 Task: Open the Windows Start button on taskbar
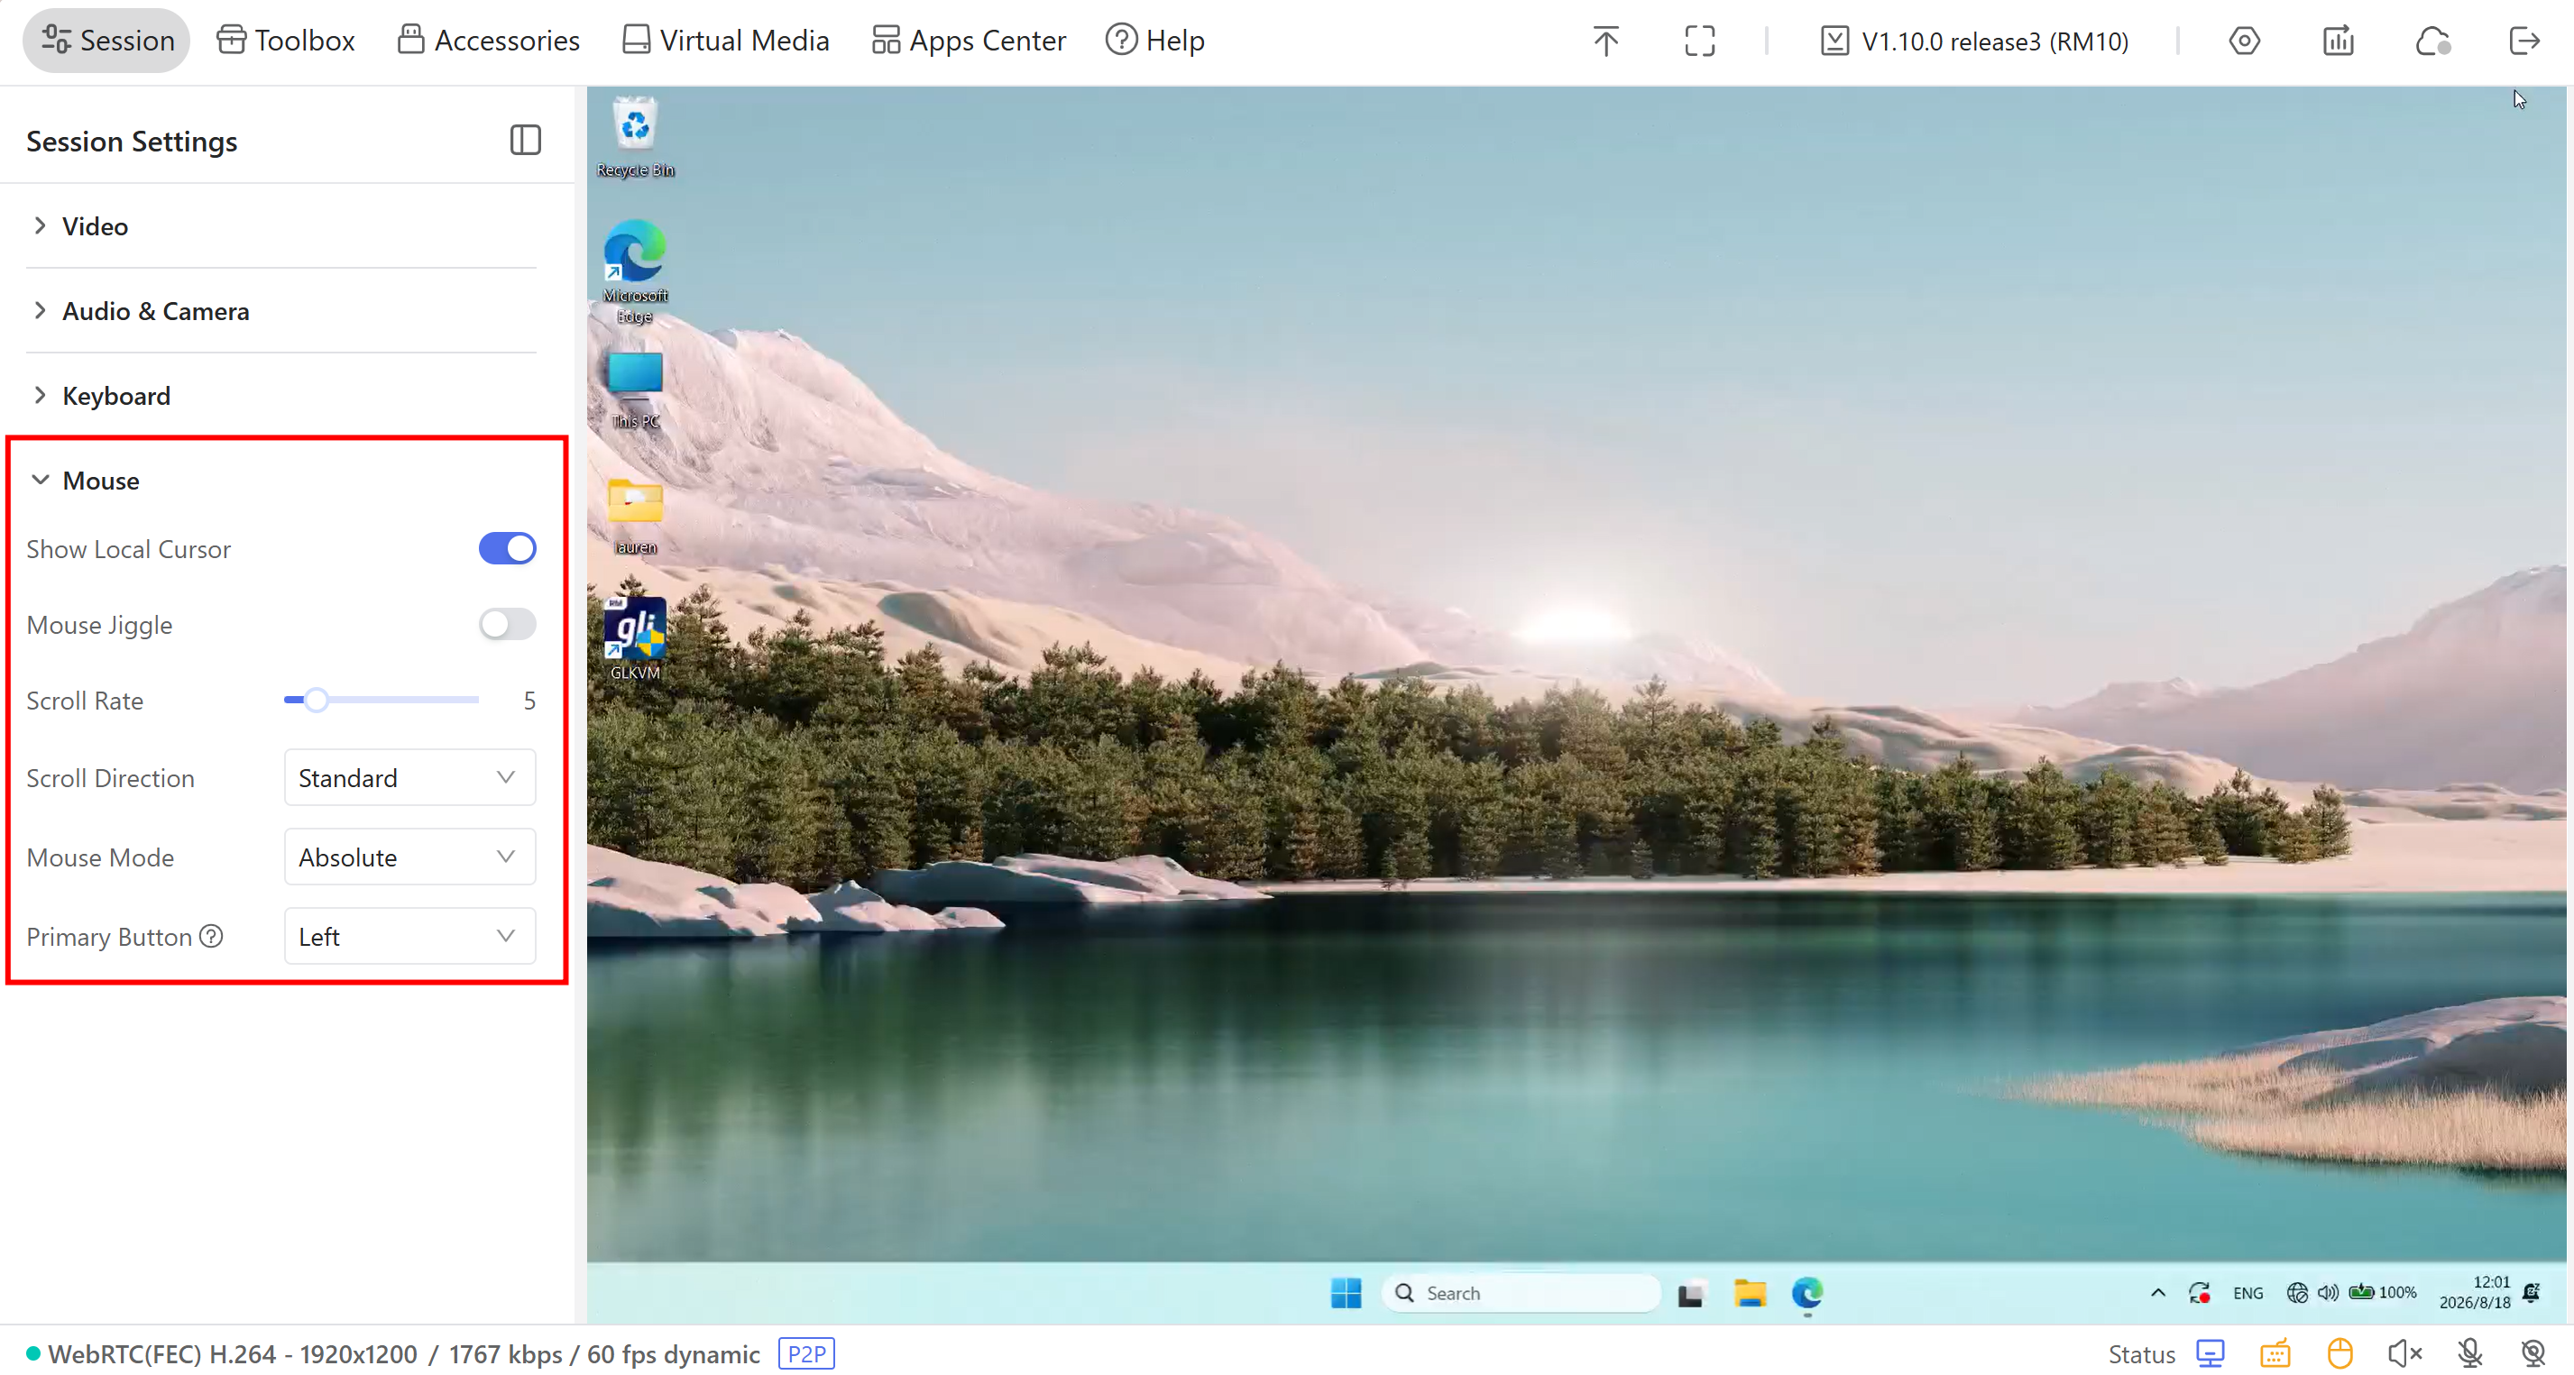1346,1293
